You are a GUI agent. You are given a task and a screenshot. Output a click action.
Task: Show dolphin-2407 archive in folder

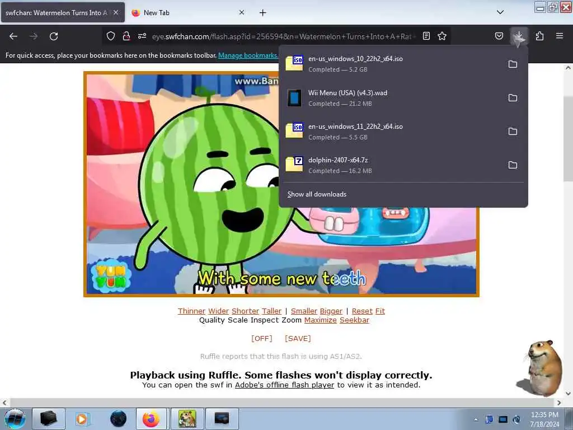513,165
